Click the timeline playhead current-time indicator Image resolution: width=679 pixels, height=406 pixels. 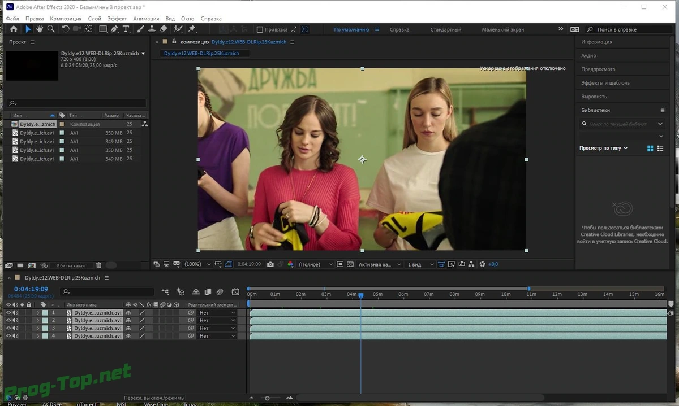pyautogui.click(x=360, y=295)
